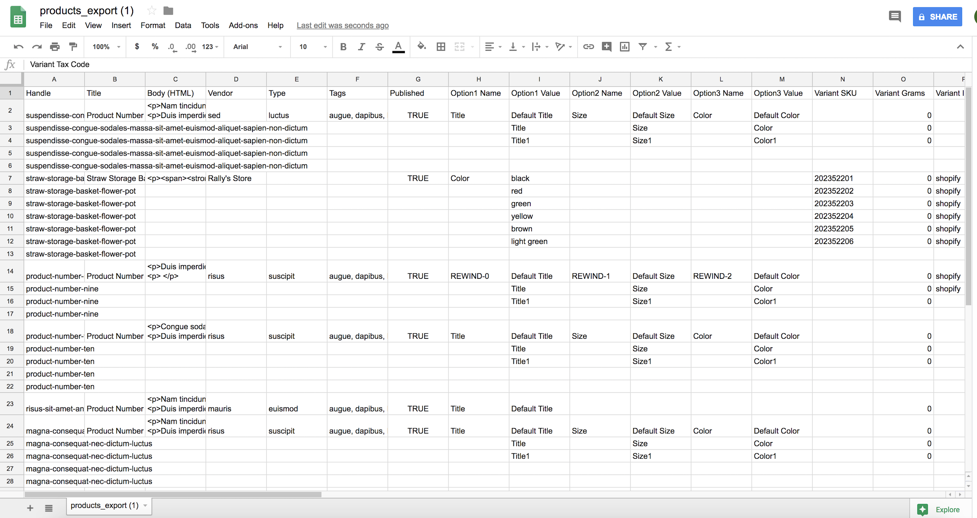Click the borders/grid icon
Image resolution: width=977 pixels, height=518 pixels.
pyautogui.click(x=441, y=47)
